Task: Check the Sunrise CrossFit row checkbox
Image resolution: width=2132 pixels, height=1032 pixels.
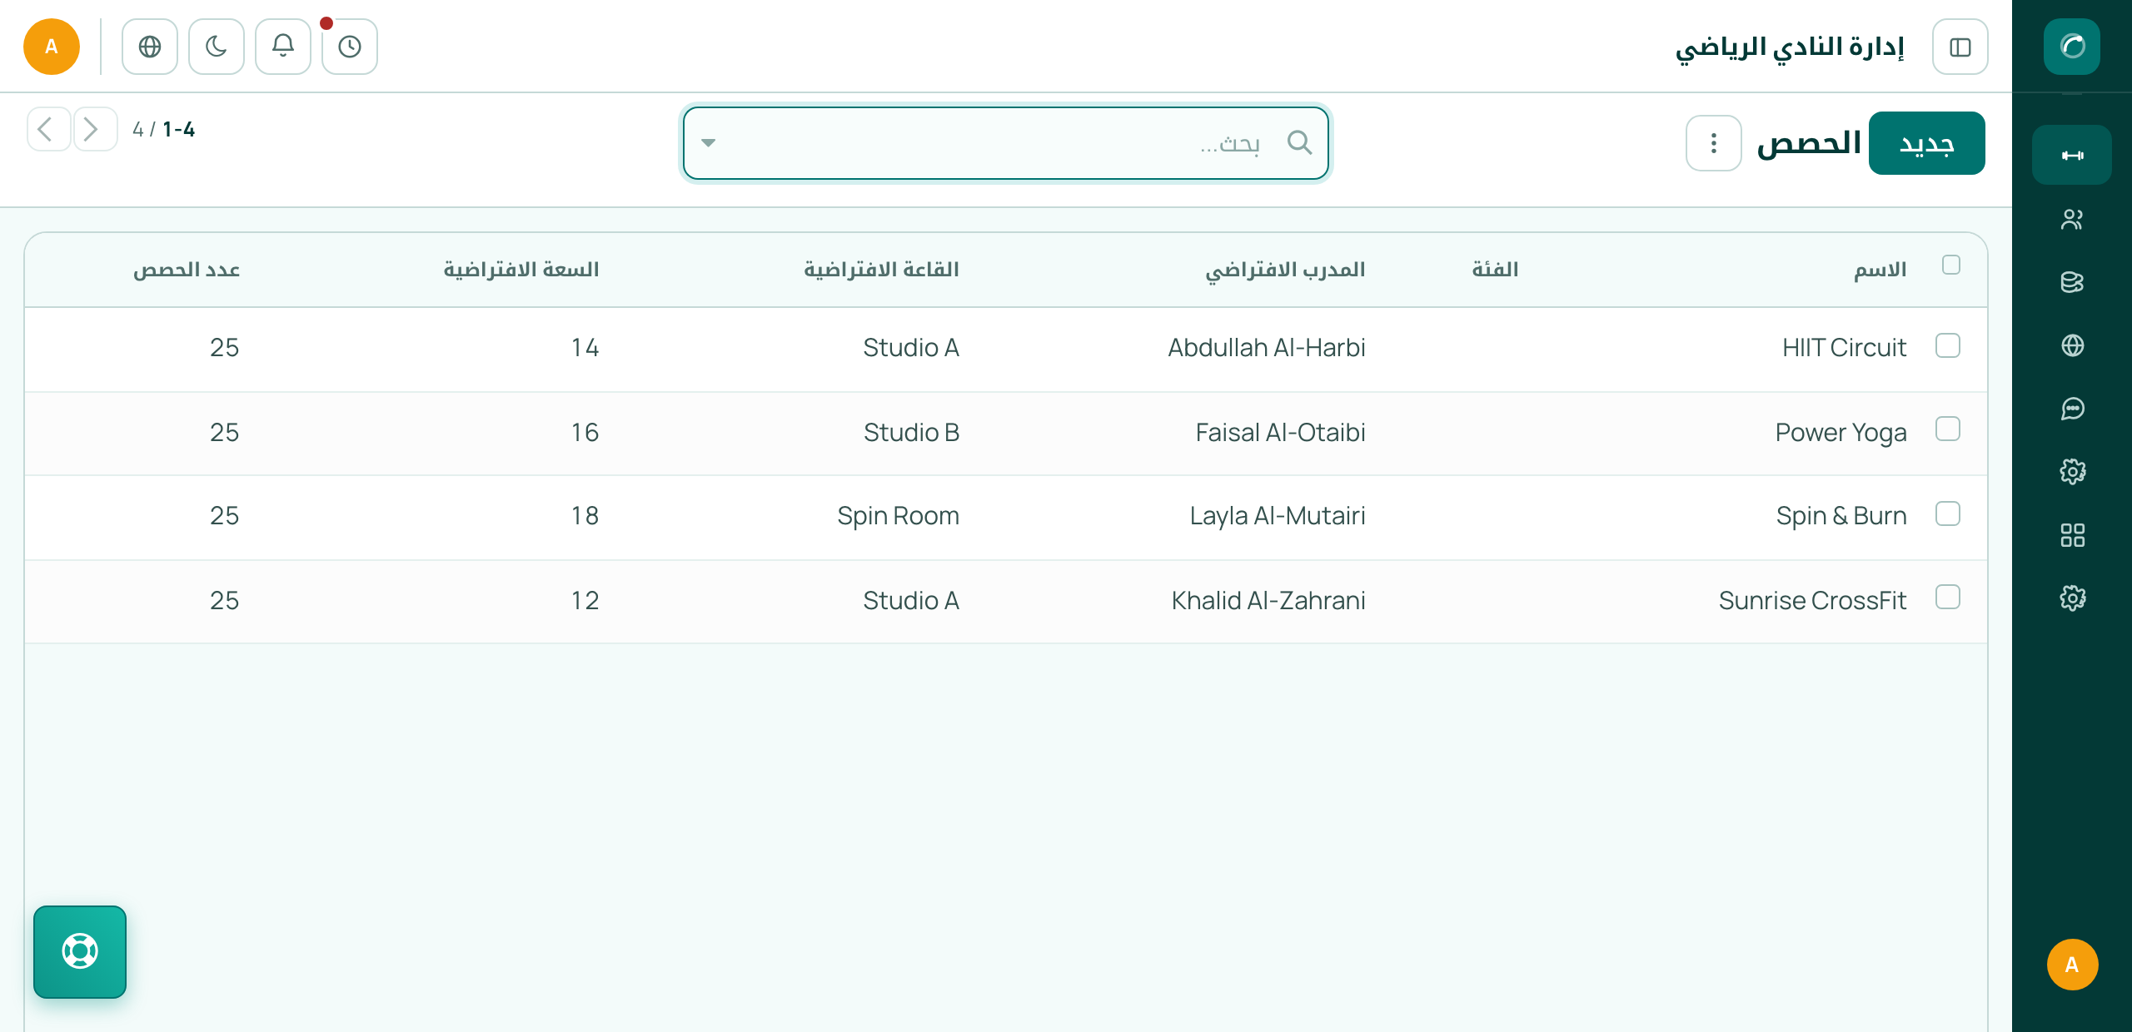Action: click(1947, 598)
